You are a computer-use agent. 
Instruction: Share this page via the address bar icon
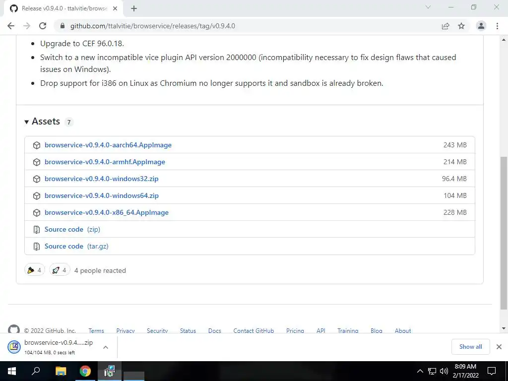pos(445,26)
